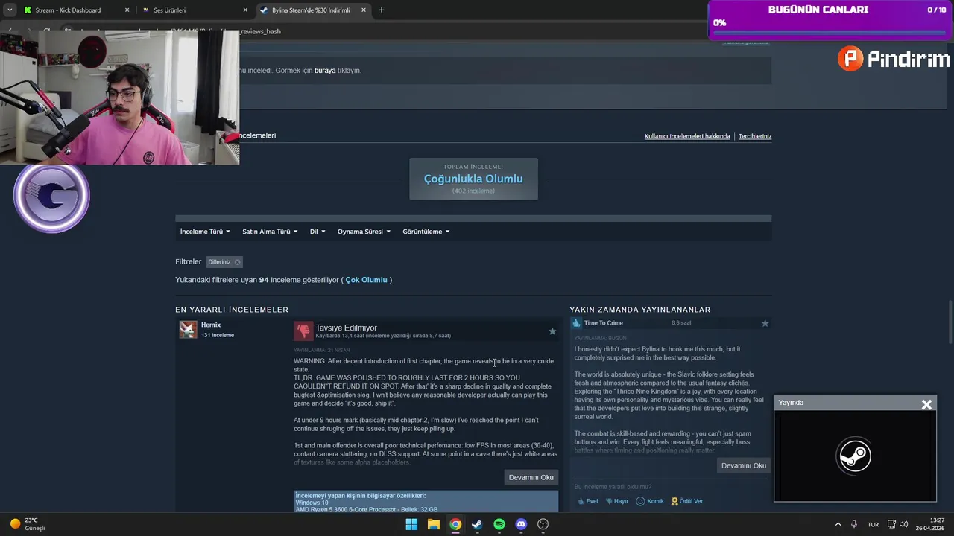954x536 pixels.
Task: Open Spotify from the taskbar
Action: click(x=499, y=524)
